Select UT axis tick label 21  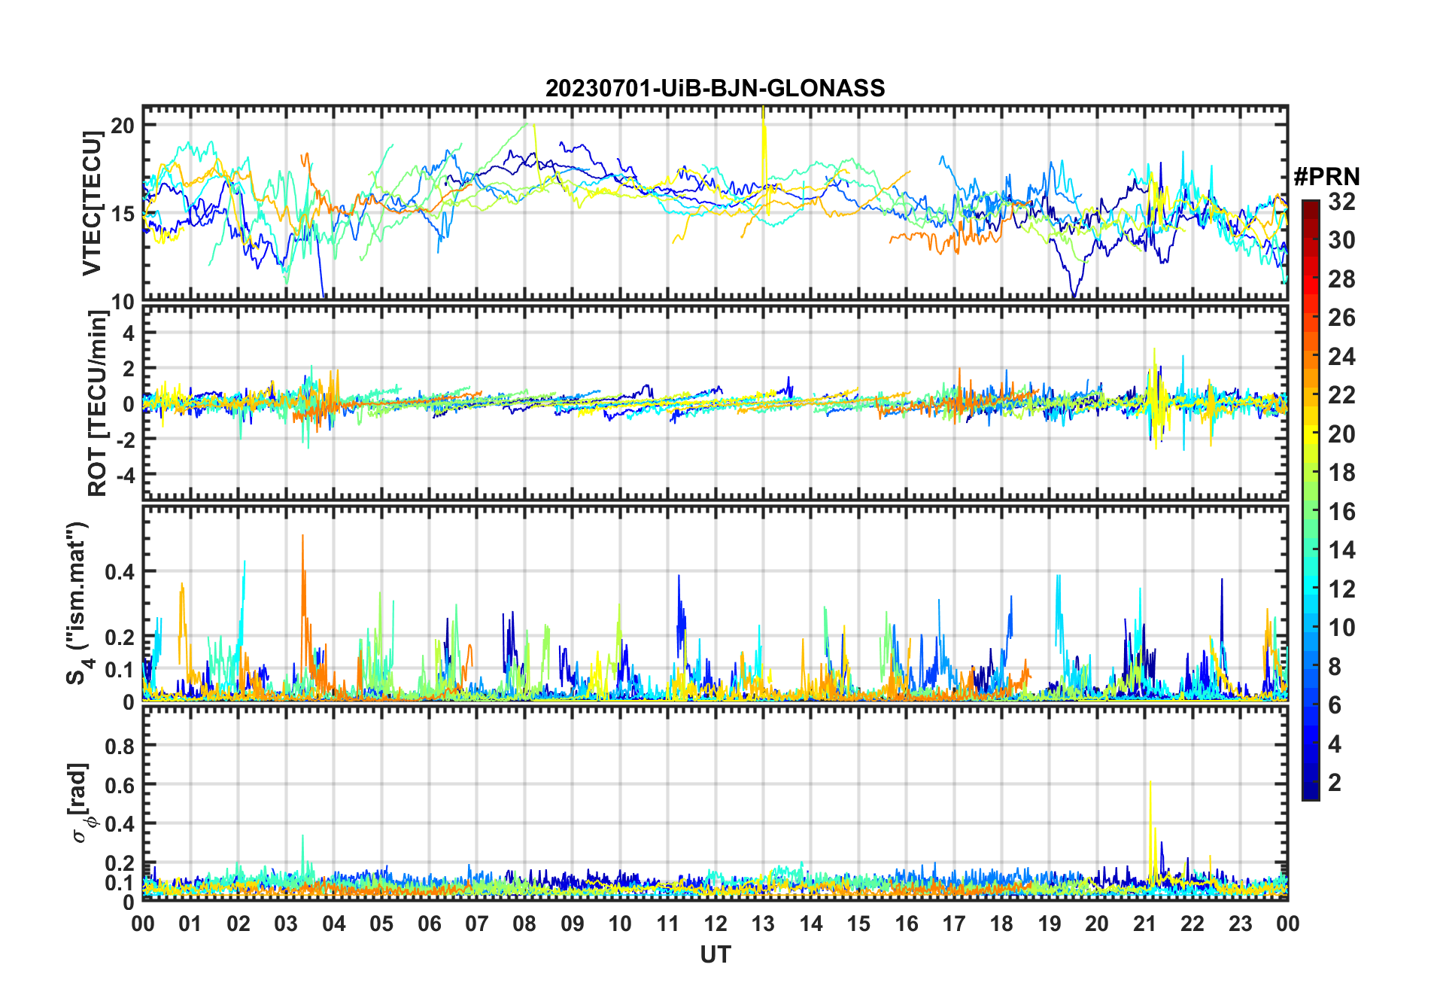[x=1144, y=923]
